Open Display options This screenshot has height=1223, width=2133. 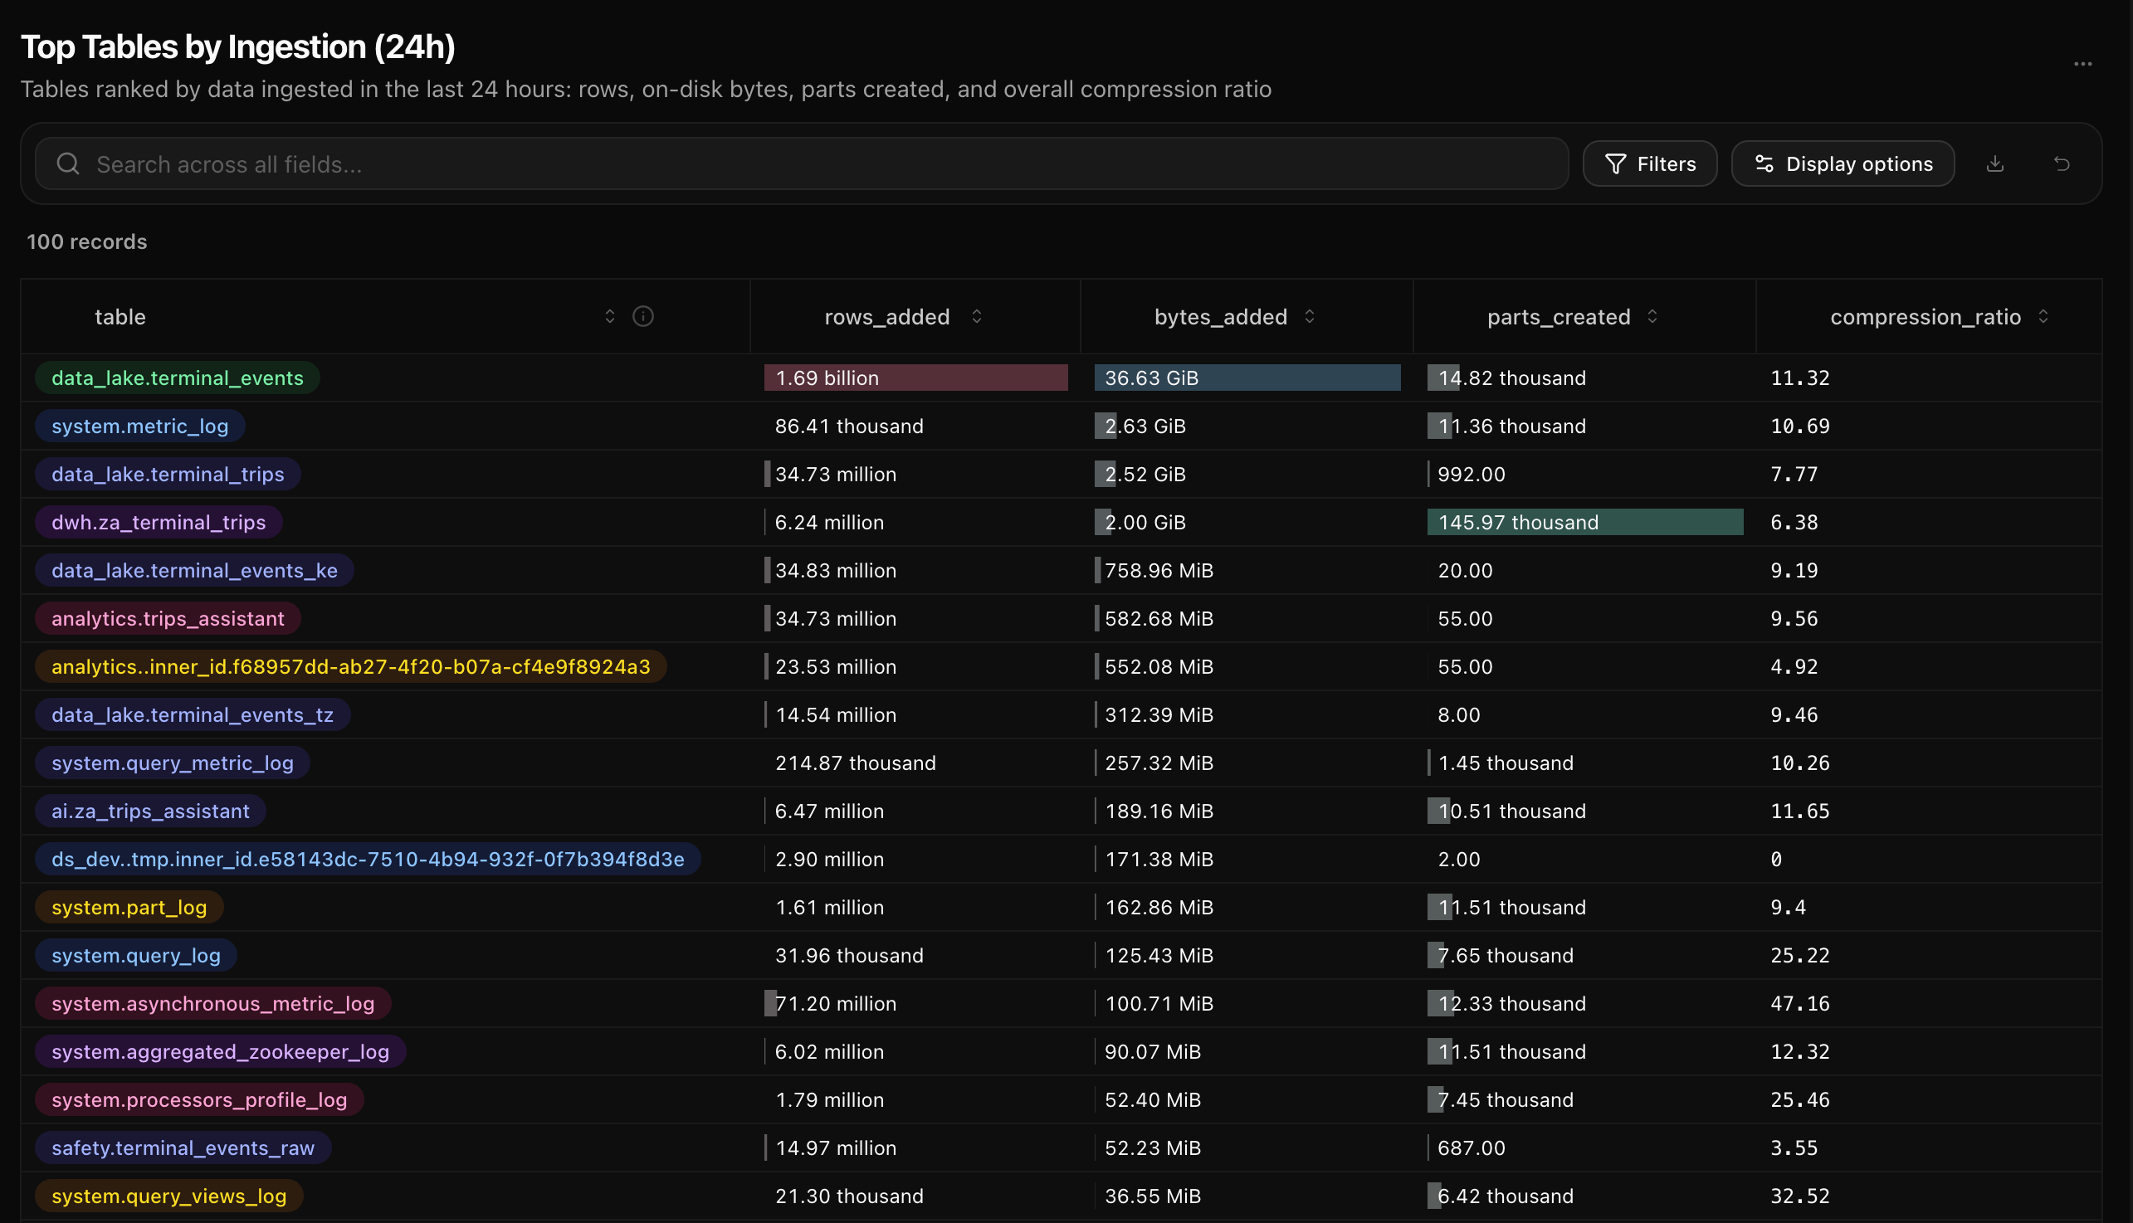[x=1843, y=163]
